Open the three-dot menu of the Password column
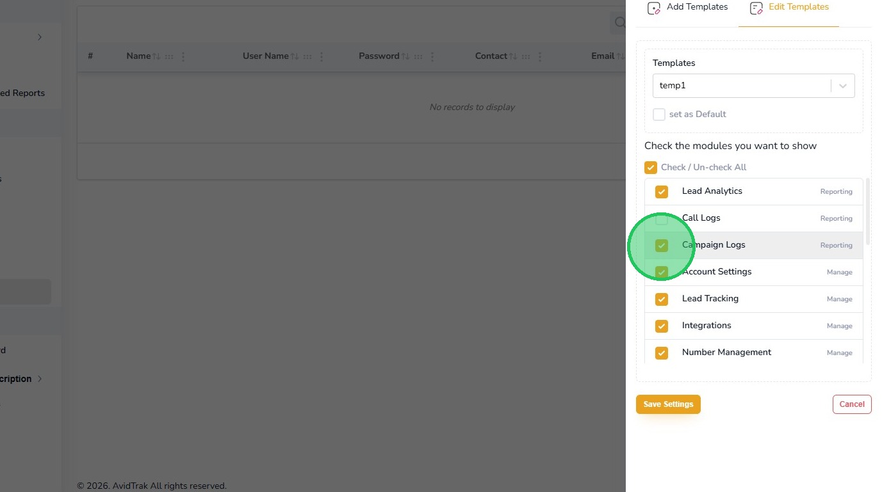 coord(432,56)
